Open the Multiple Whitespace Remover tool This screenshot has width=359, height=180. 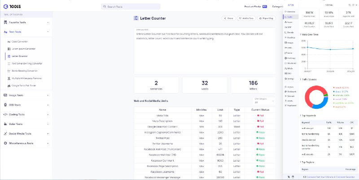tap(26, 78)
